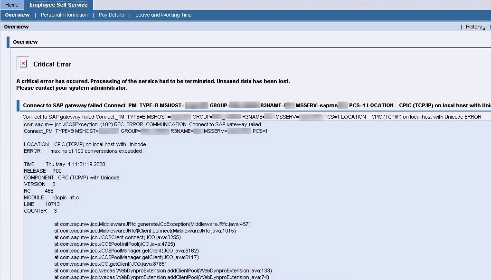Image resolution: width=491 pixels, height=280 pixels.
Task: Click the Overview panel section title
Action: (25, 42)
